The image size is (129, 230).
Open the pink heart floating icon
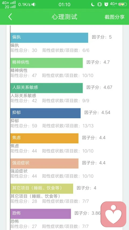[113, 214]
